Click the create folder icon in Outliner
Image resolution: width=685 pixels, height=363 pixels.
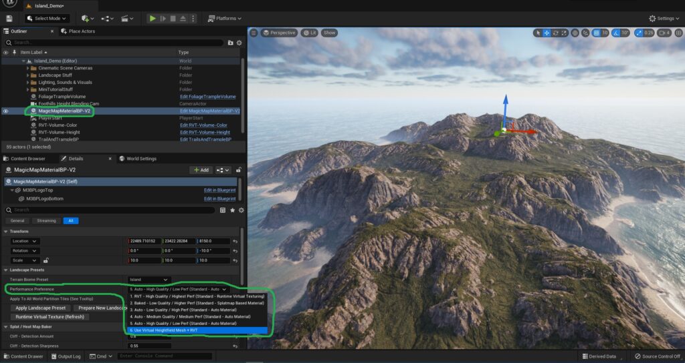231,42
